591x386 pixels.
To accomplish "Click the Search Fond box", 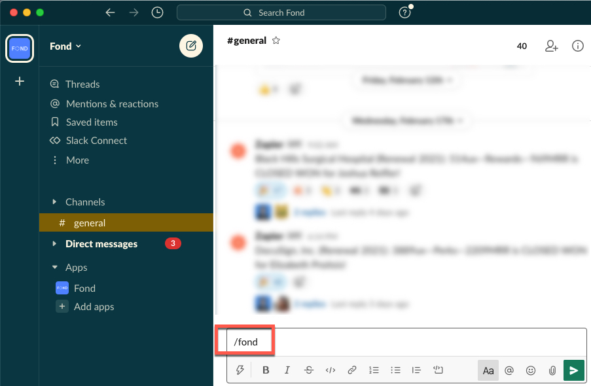I will coord(281,12).
